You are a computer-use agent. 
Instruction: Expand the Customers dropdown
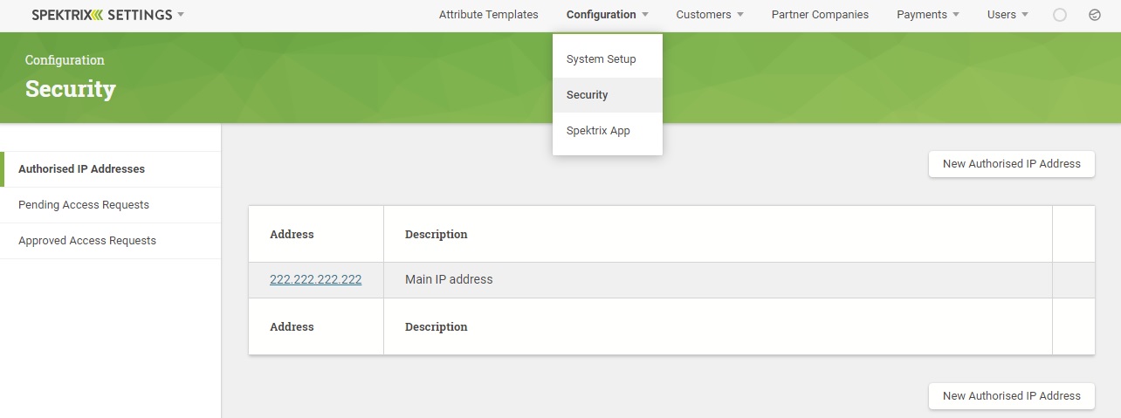point(710,15)
